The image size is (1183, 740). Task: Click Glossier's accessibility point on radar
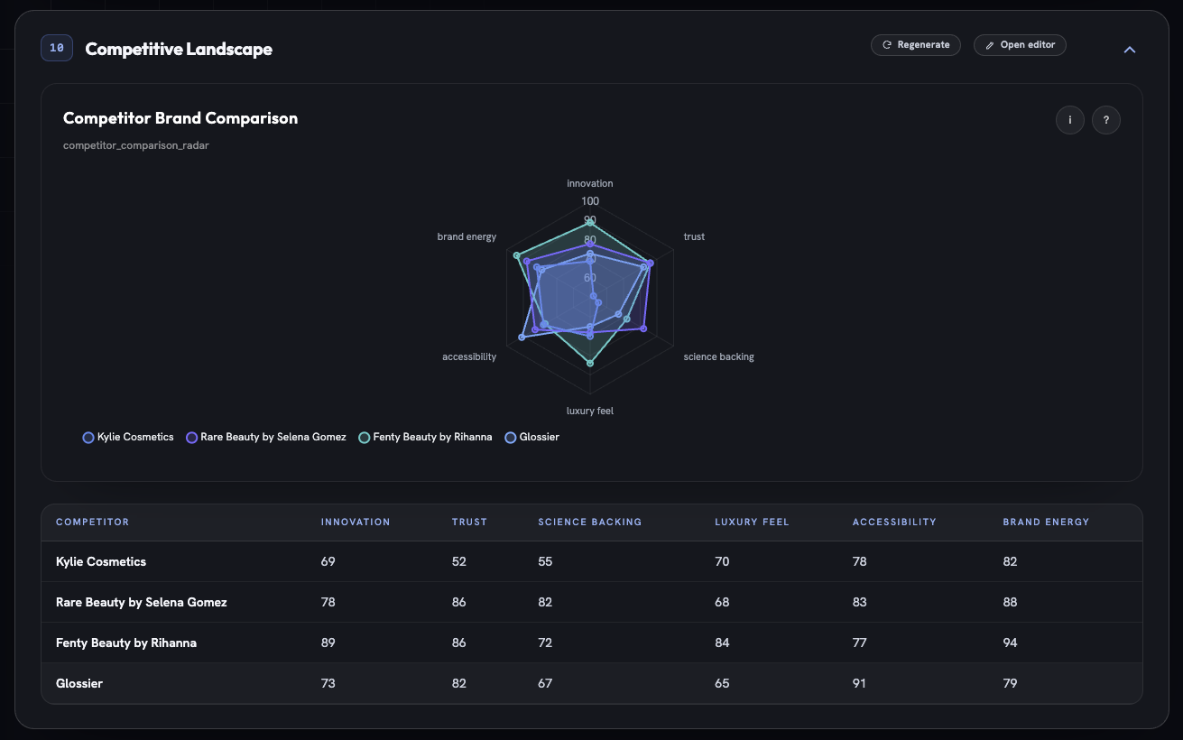[522, 337]
